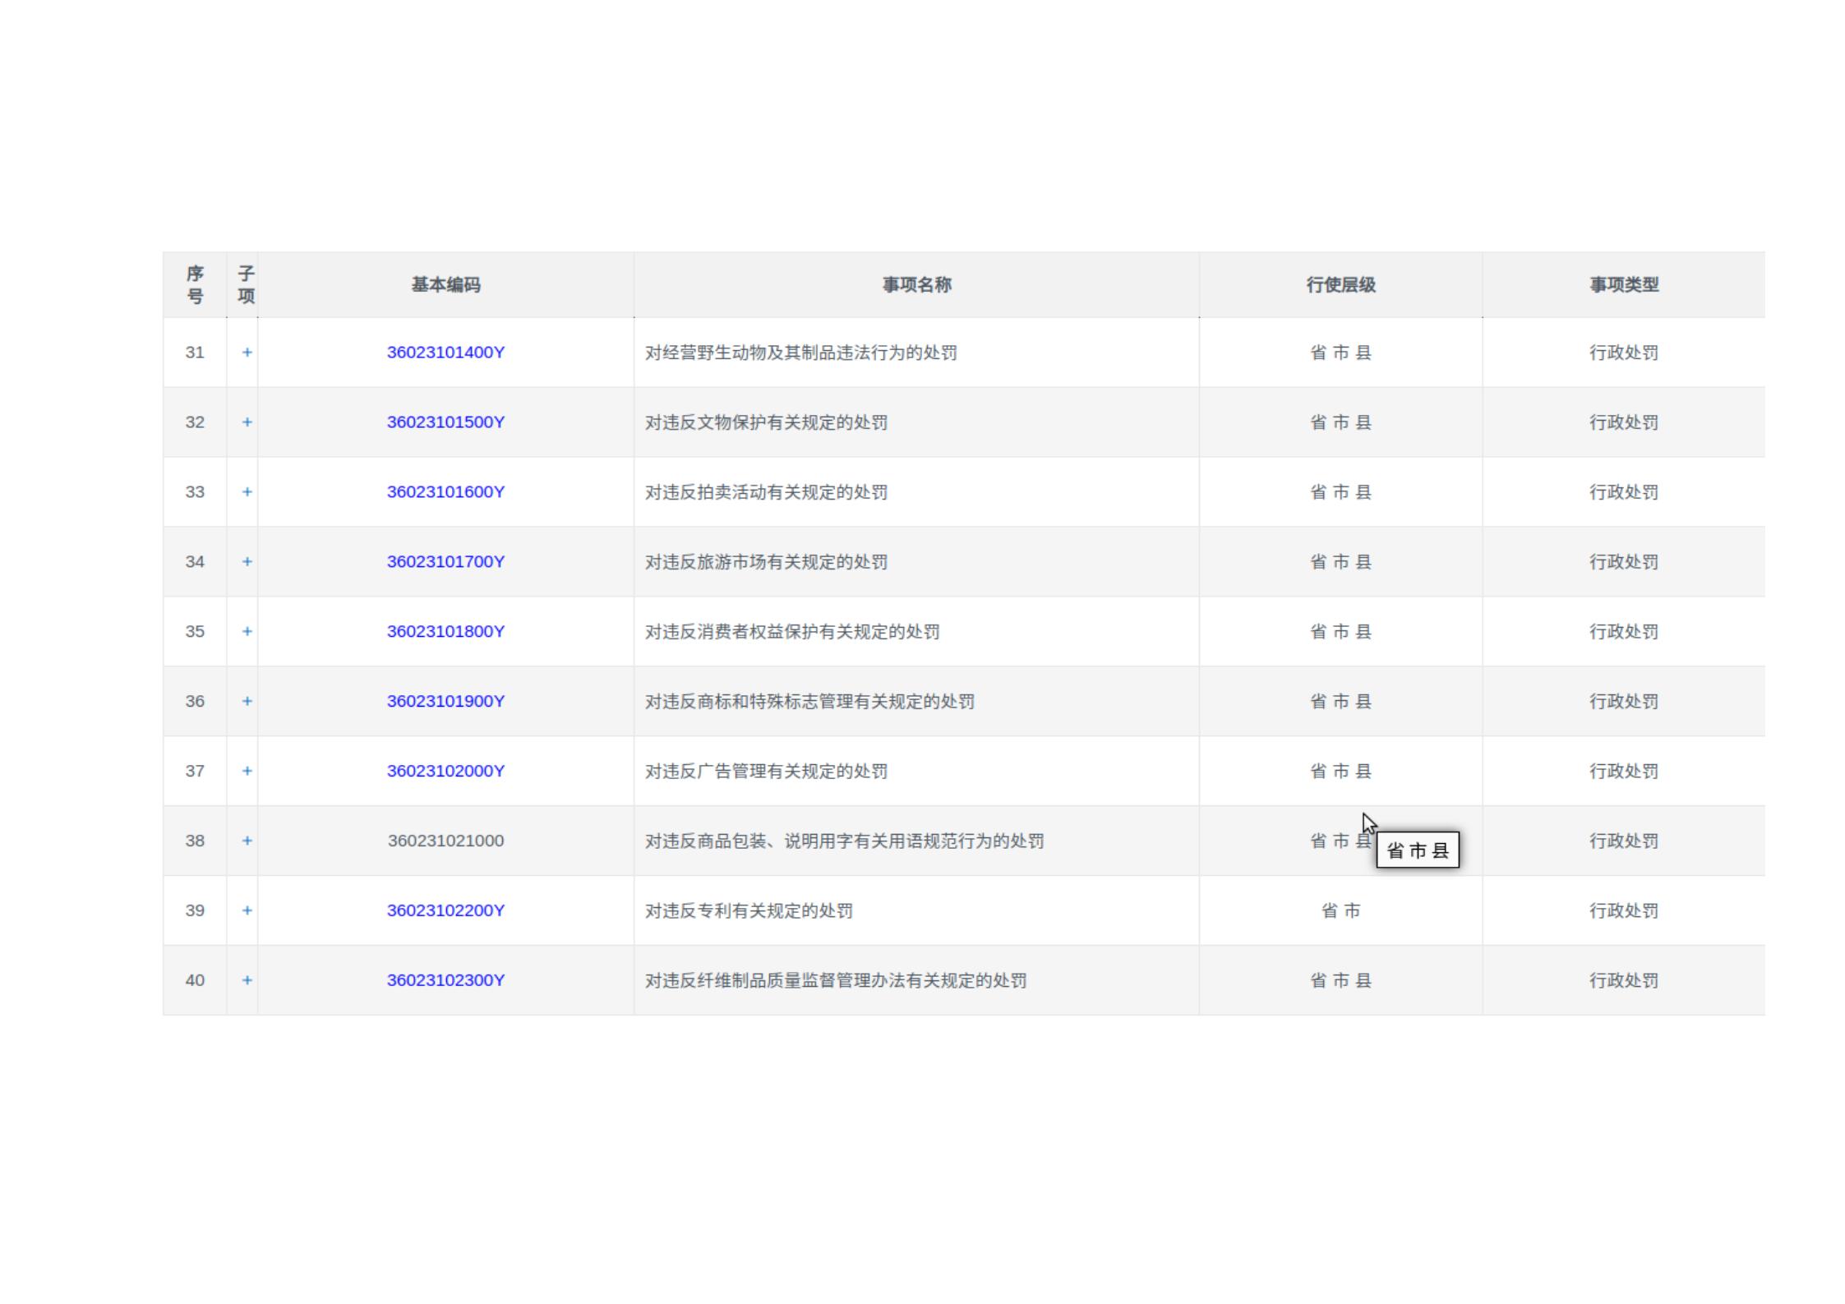
Task: Click plus icon in row 38
Action: click(x=247, y=841)
